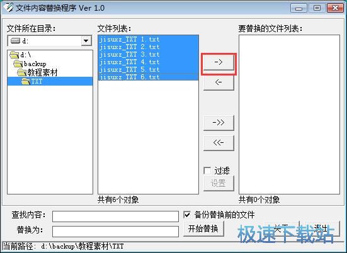The image size is (347, 253).
Task: Select file jisuxz_TXT 6.txt
Action: (148, 77)
